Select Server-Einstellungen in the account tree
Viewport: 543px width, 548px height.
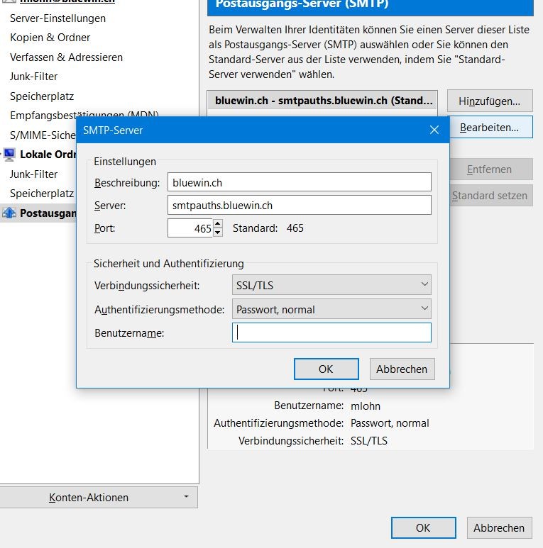[x=57, y=18]
